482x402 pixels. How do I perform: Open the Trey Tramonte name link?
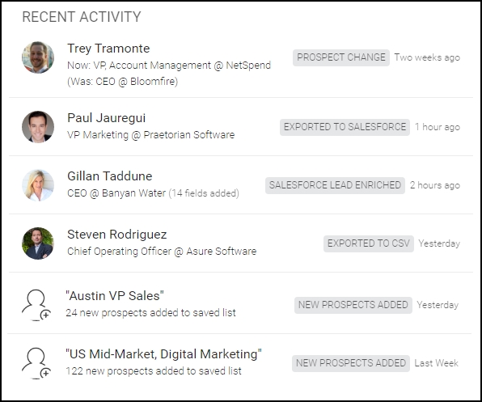tap(108, 49)
